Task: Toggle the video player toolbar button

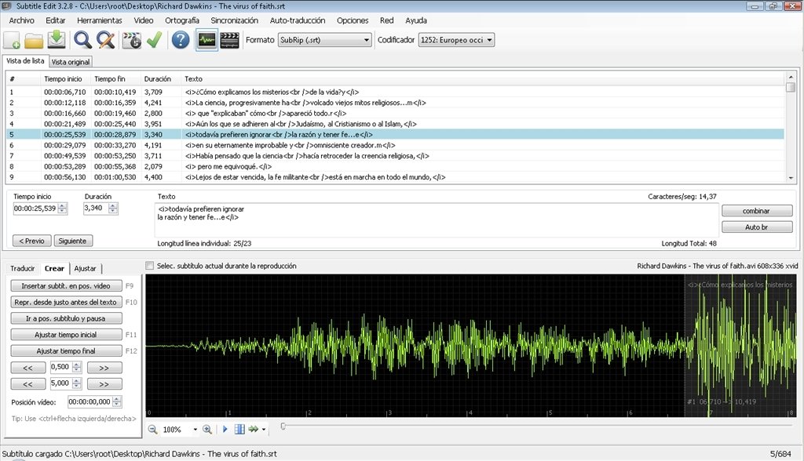Action: click(x=230, y=40)
